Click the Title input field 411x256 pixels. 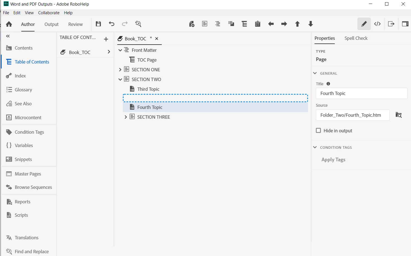(362, 93)
